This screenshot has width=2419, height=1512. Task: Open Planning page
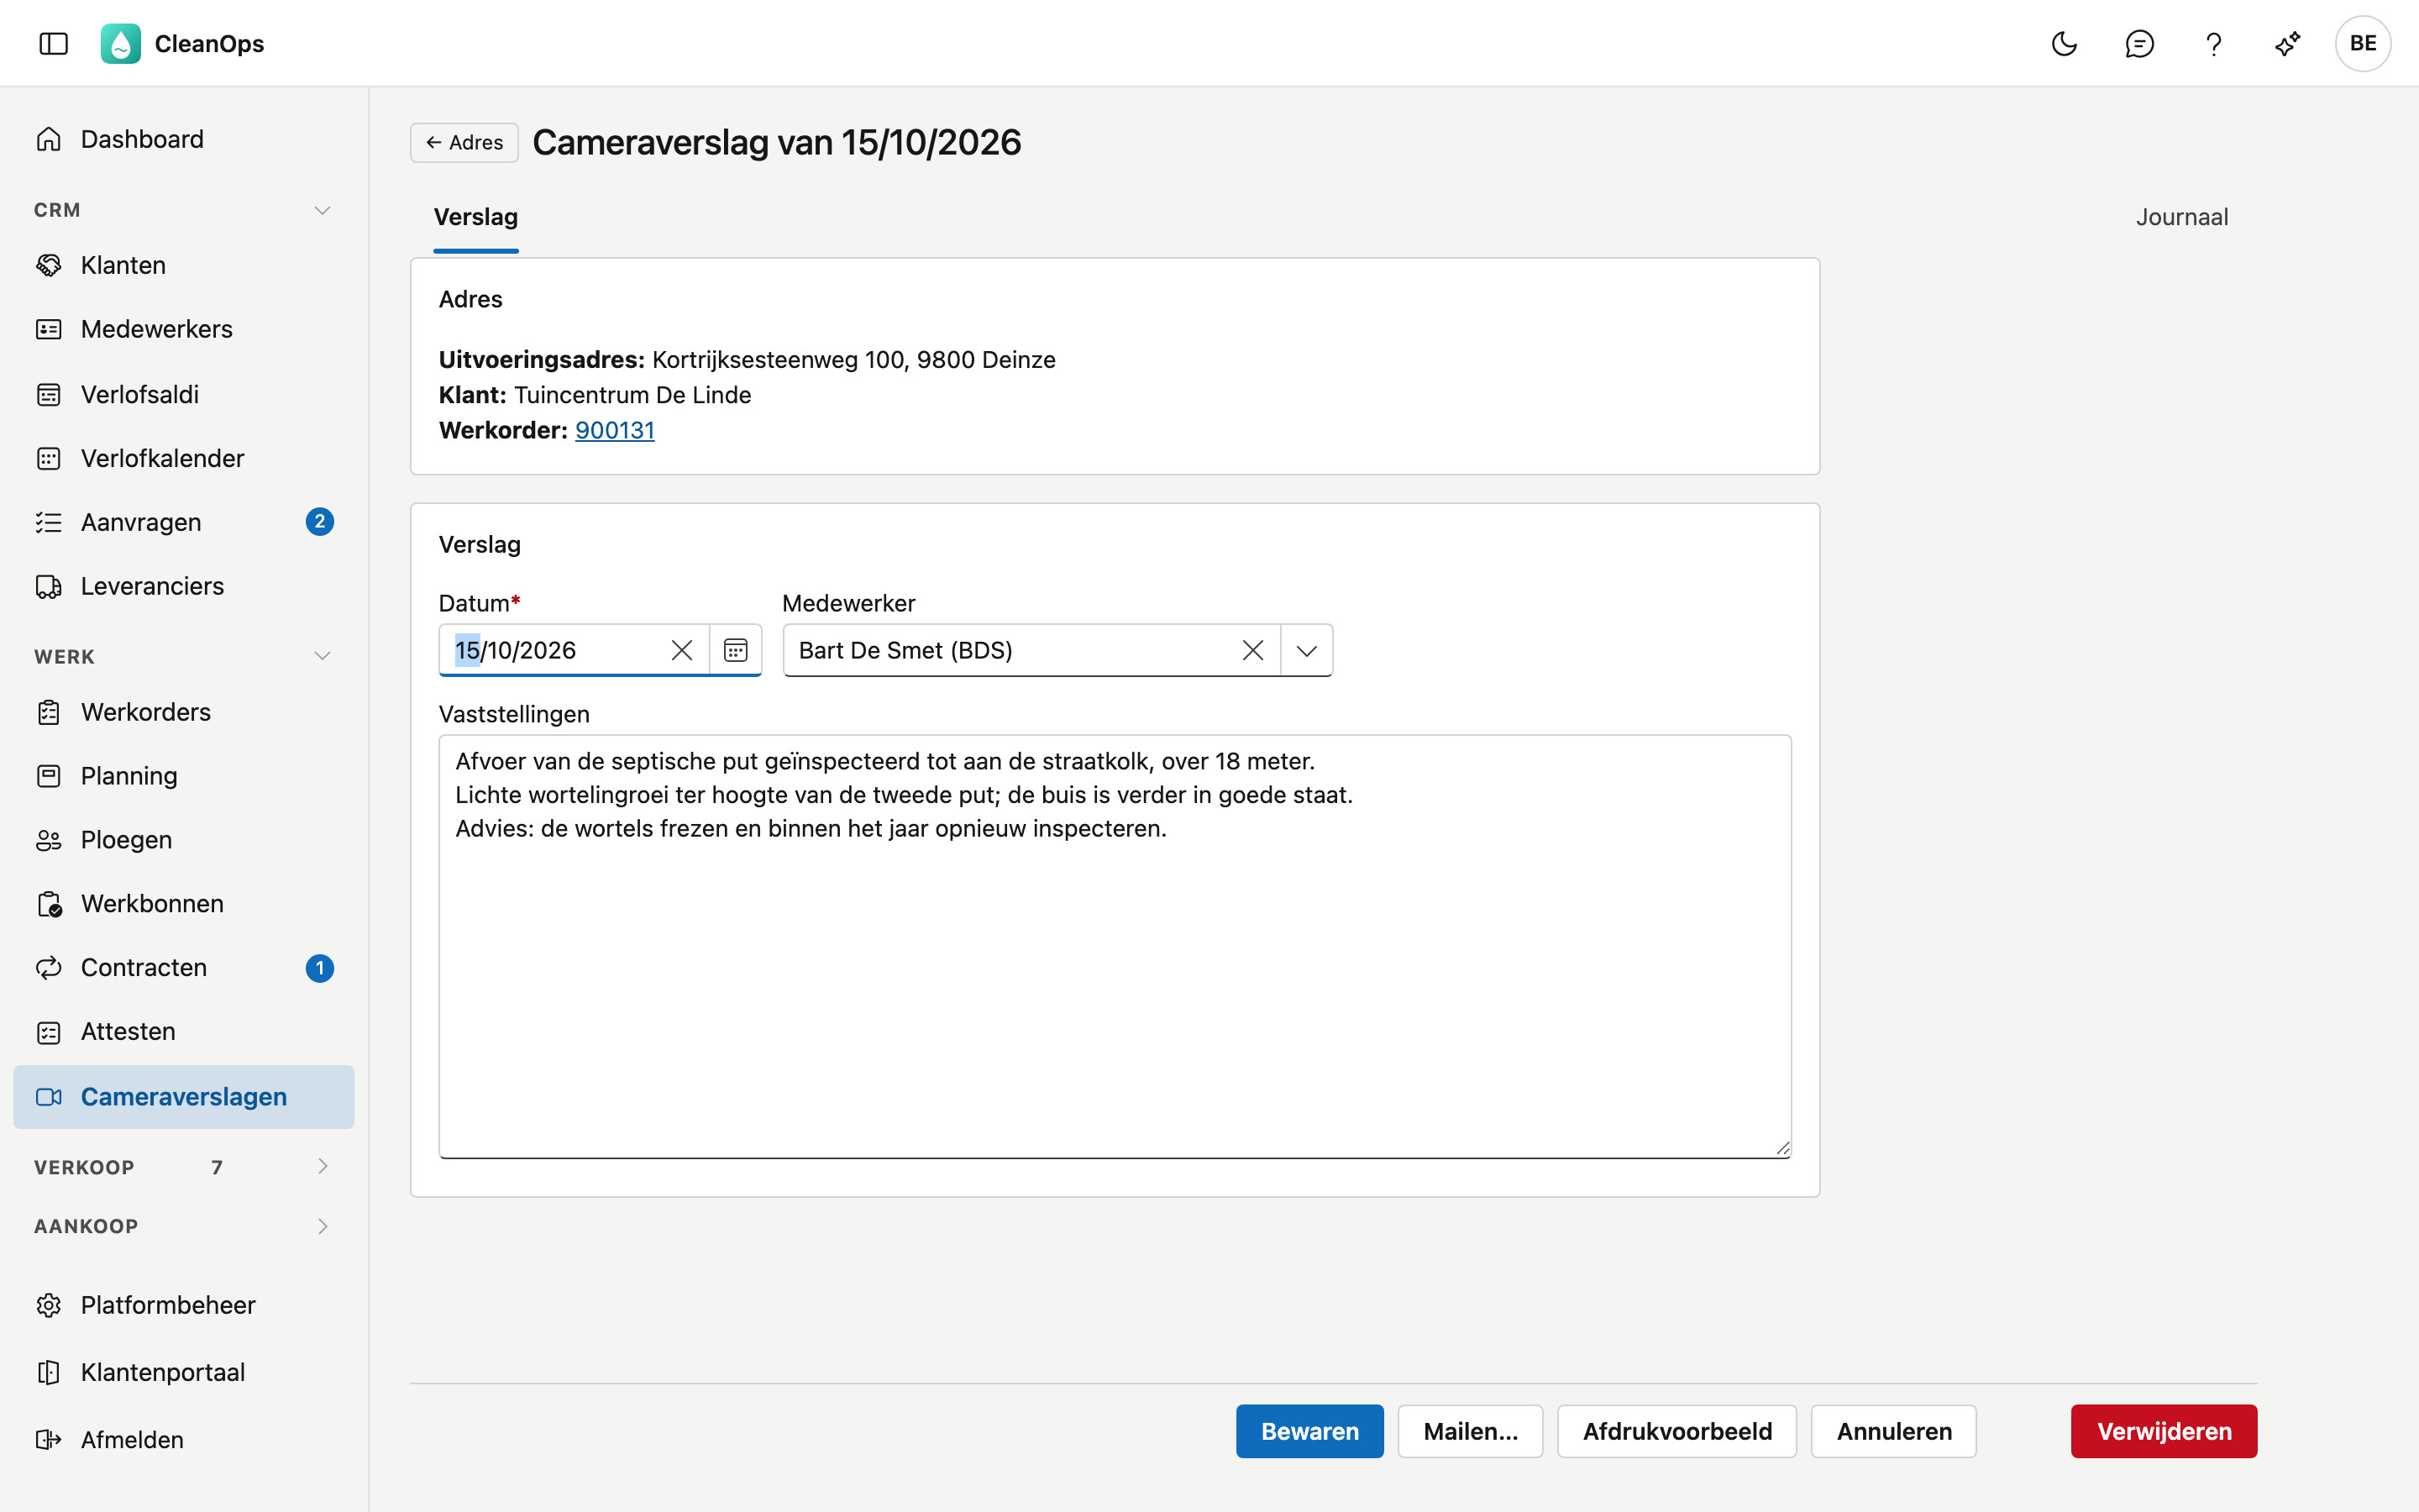[184, 776]
